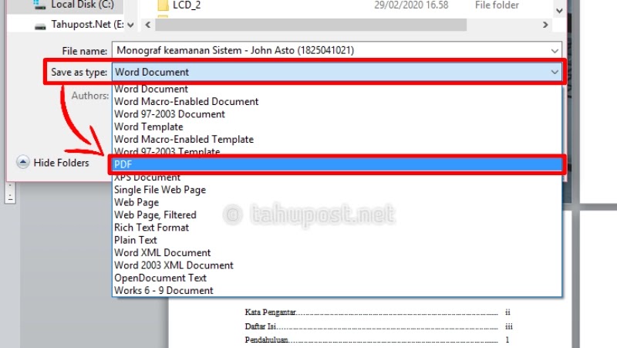Click Hide Folders button
Viewport: 617px width, 348px height.
pyautogui.click(x=52, y=163)
